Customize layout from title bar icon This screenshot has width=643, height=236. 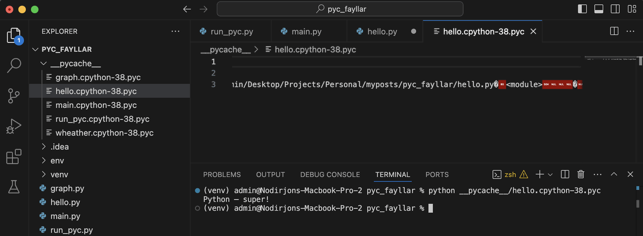632,9
